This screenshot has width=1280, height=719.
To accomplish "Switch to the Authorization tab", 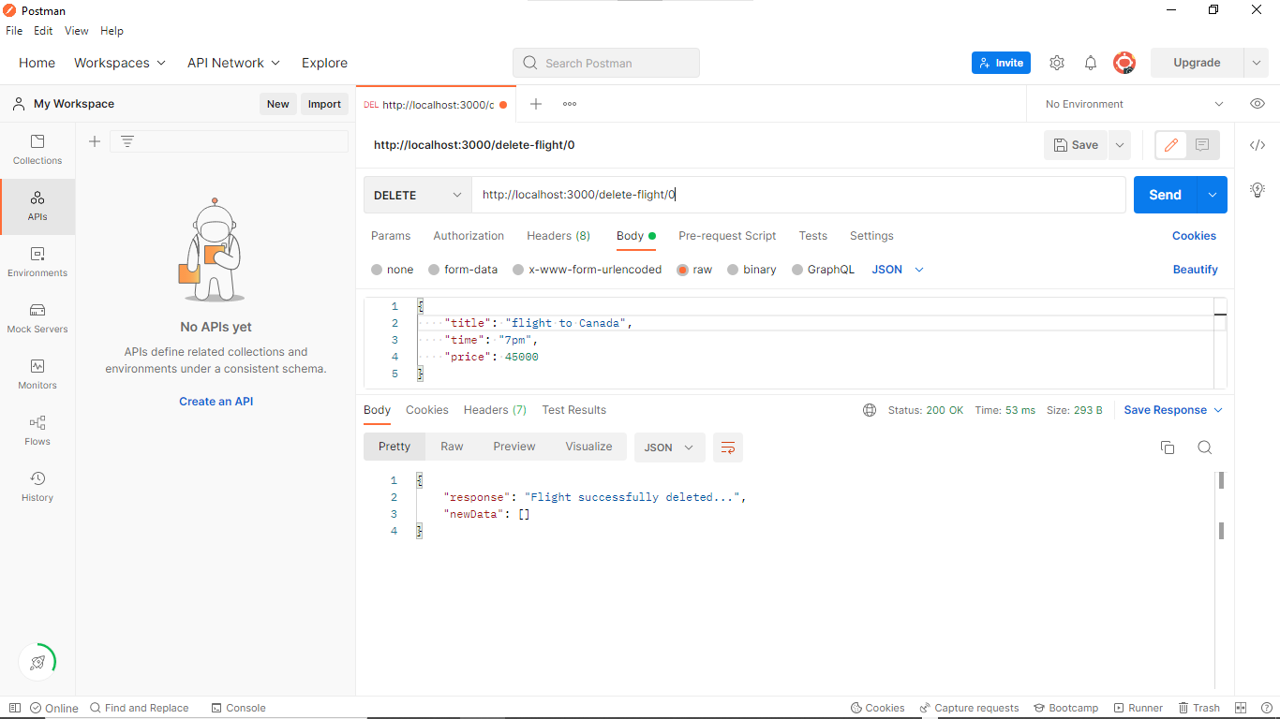I will [x=469, y=236].
